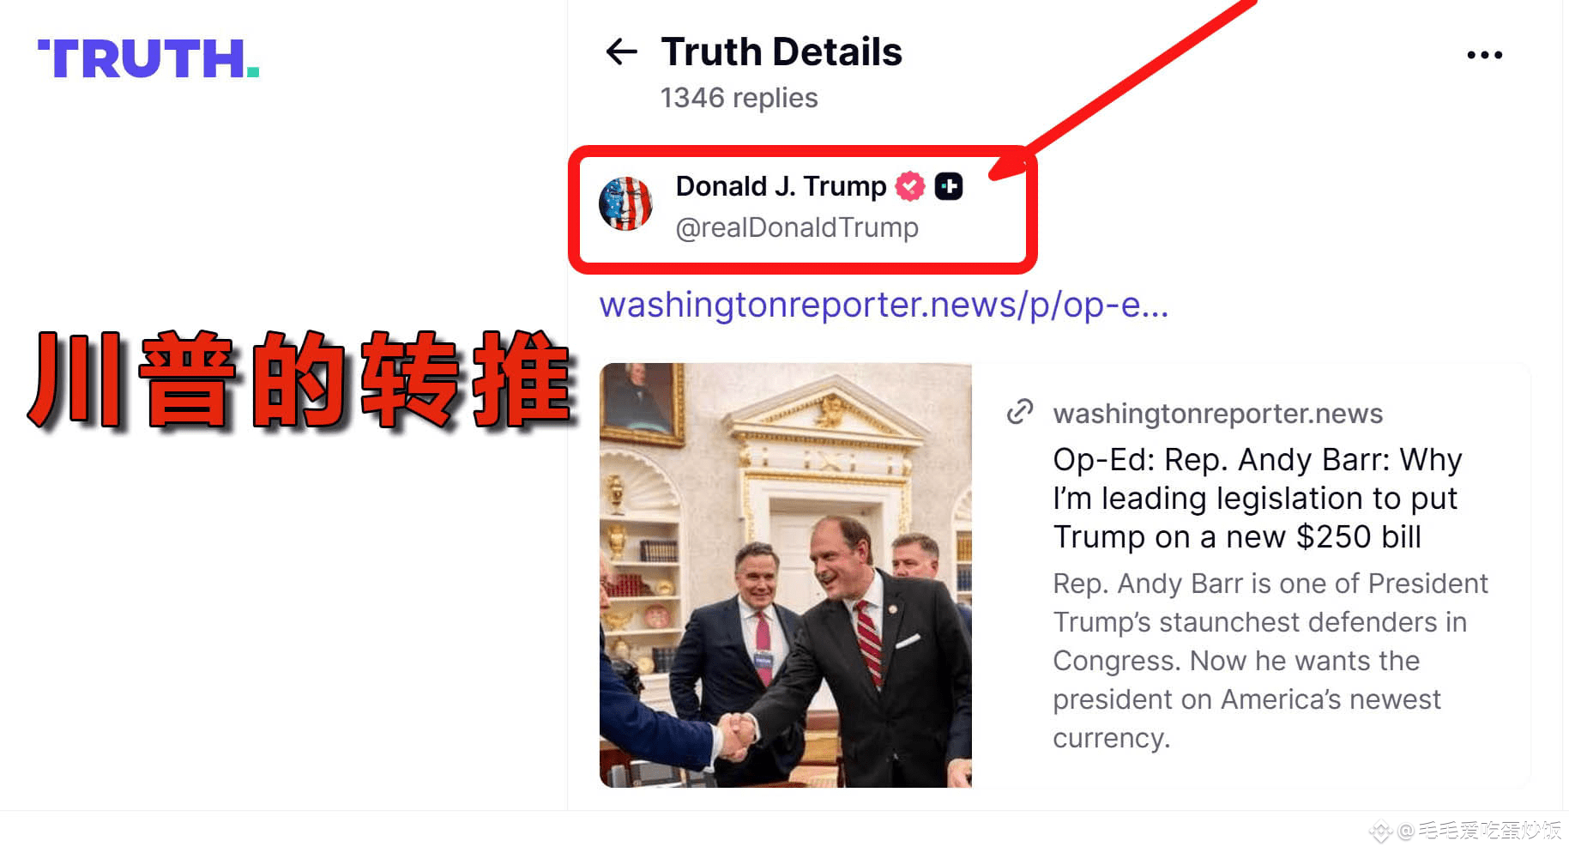This screenshot has width=1569, height=853.
Task: Click the chain link icon in card
Action: click(1019, 413)
